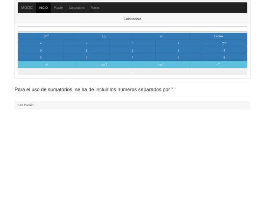Open the INICIO tab in the navbar
The image size is (265, 199).
(x=43, y=7)
